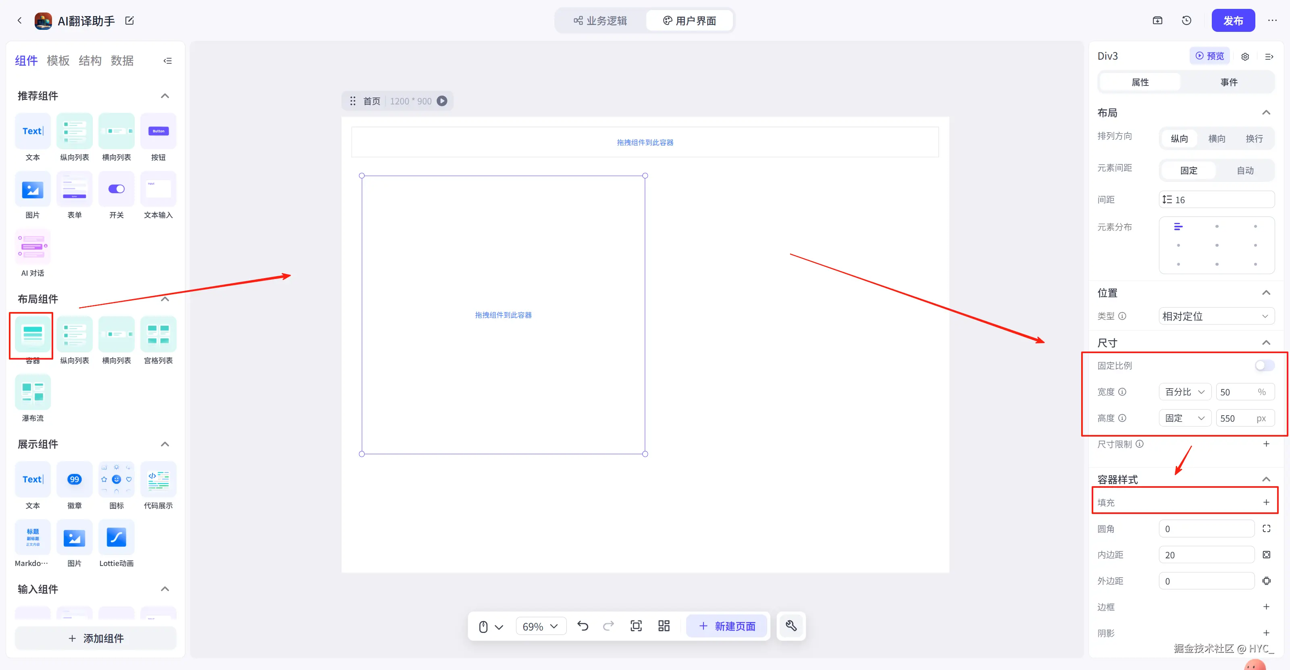The image size is (1290, 670).
Task: Collapse the right properties panel
Action: pyautogui.click(x=1269, y=56)
